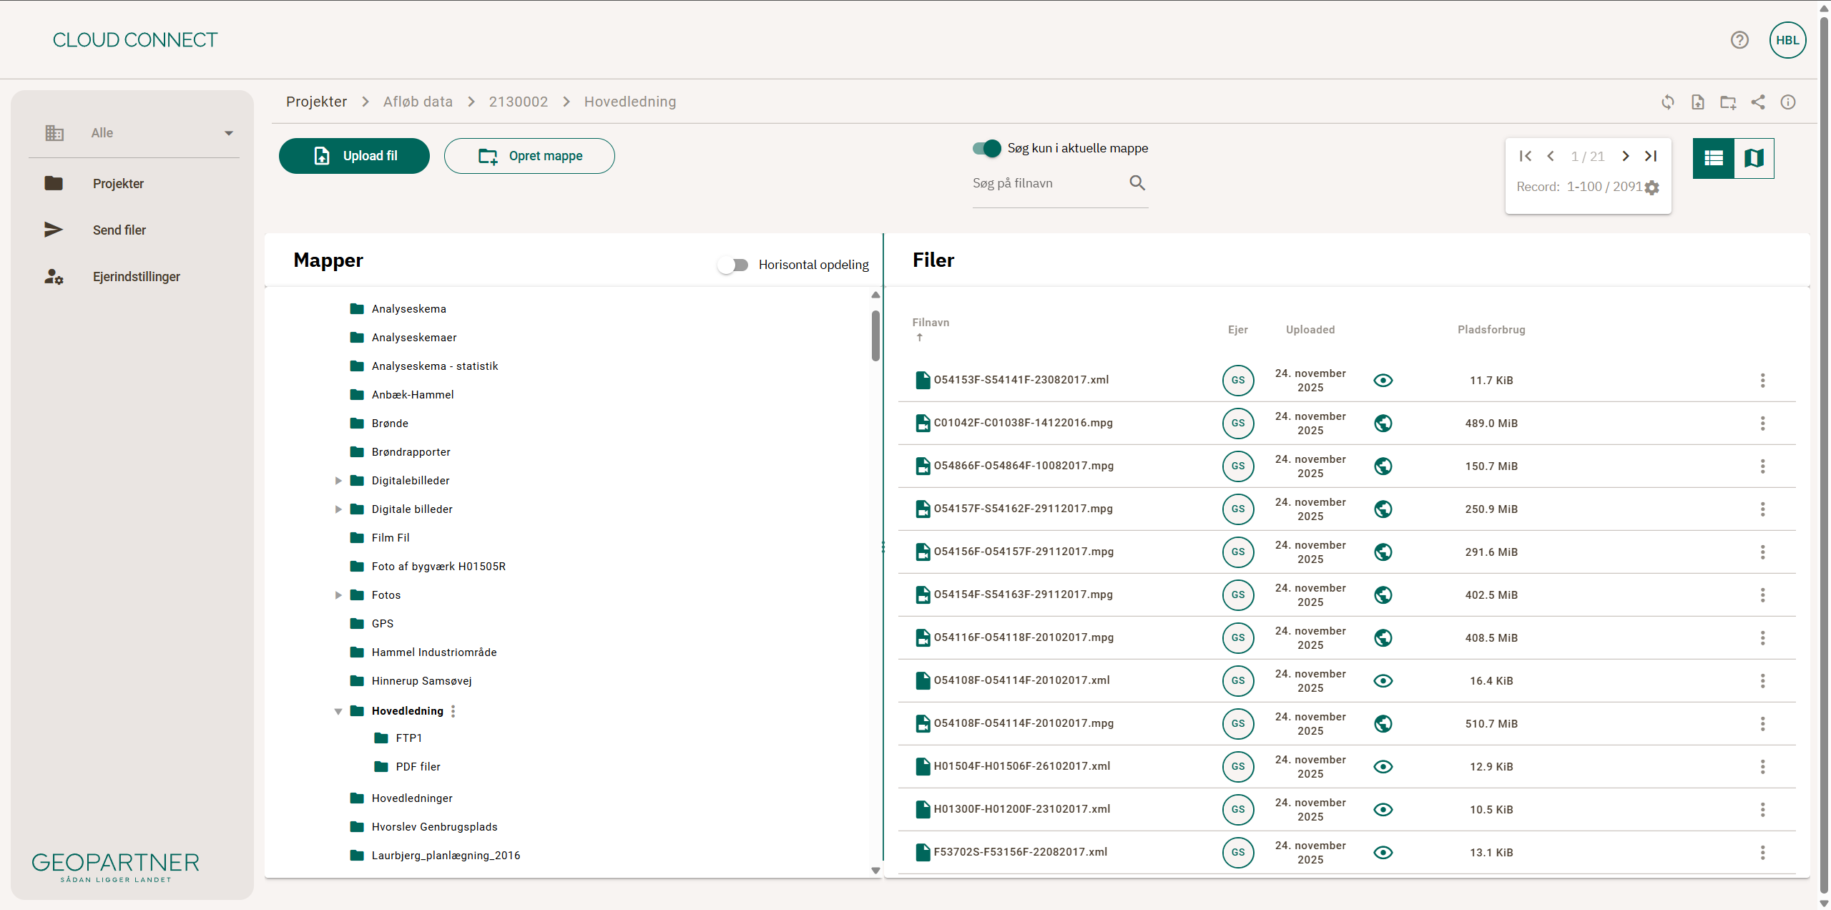Viewport: 1831px width, 910px height.
Task: Click the create folder icon in breadcrumb bar
Action: pos(1728,102)
